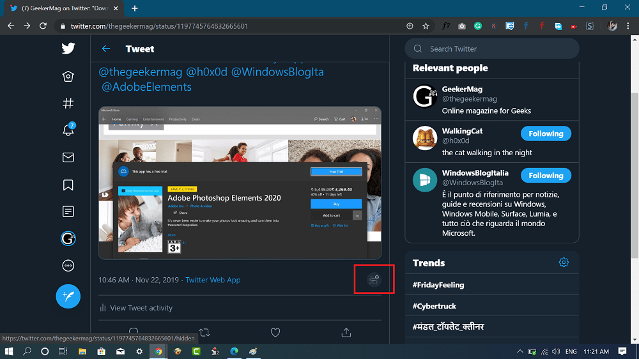Go back using the Tweet back arrow
This screenshot has width=639, height=359.
(106, 49)
